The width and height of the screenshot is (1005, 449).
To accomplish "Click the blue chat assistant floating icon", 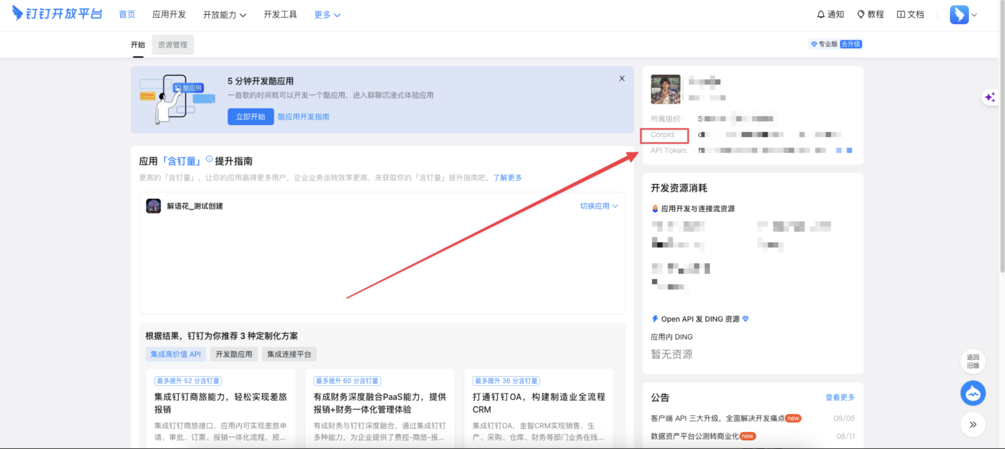I will pyautogui.click(x=972, y=393).
